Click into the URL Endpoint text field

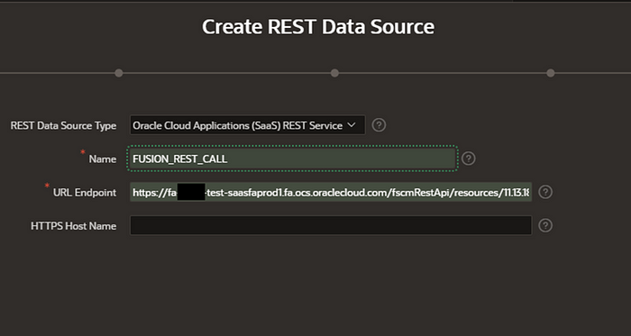click(x=331, y=192)
